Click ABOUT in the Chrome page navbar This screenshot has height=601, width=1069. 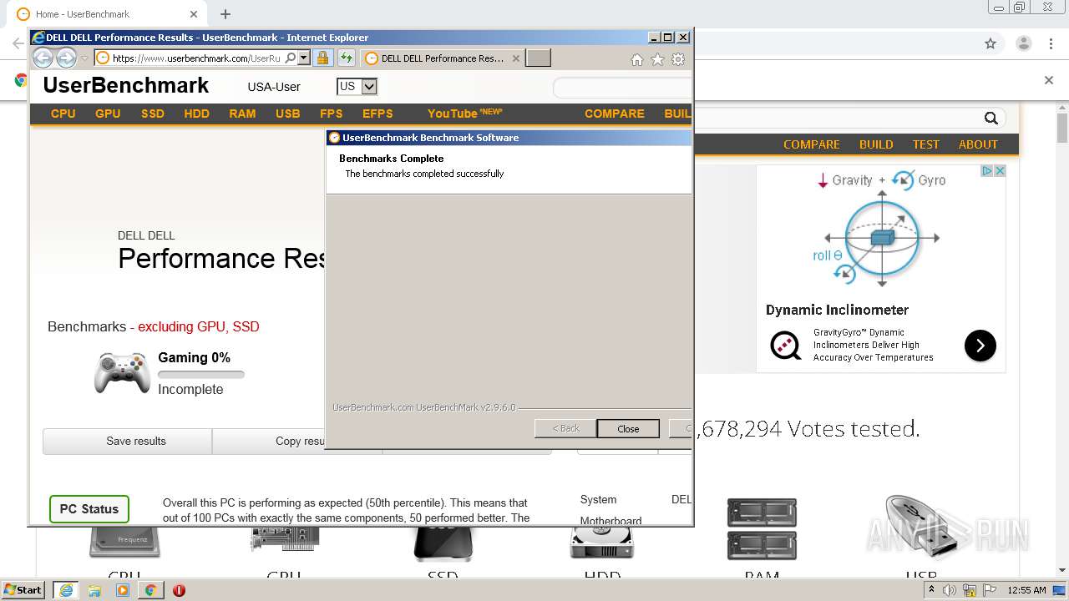point(978,144)
